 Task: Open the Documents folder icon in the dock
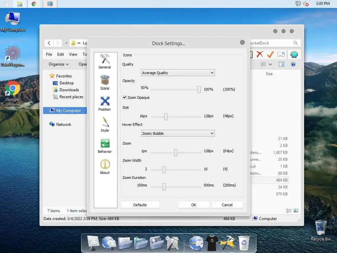pyautogui.click(x=125, y=243)
